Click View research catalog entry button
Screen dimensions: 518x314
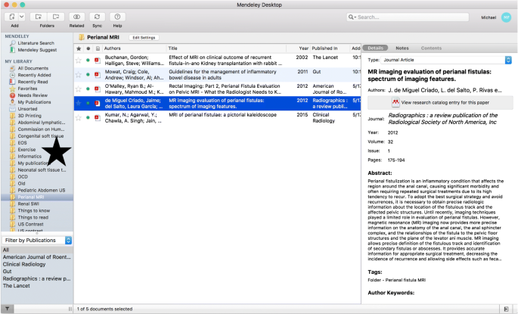click(440, 102)
